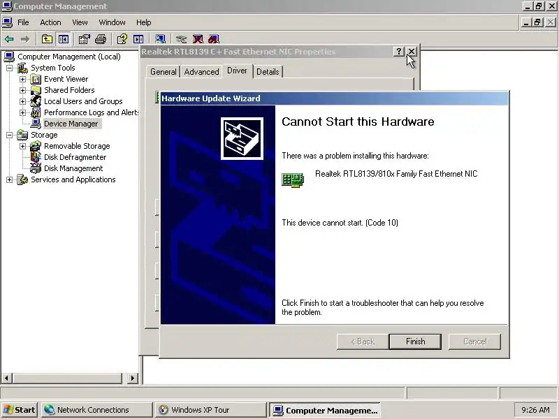This screenshot has width=559, height=419.
Task: Open the View menu
Action: [x=80, y=22]
